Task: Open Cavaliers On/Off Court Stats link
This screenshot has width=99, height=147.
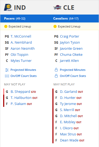Action: pyautogui.click(x=73, y=76)
